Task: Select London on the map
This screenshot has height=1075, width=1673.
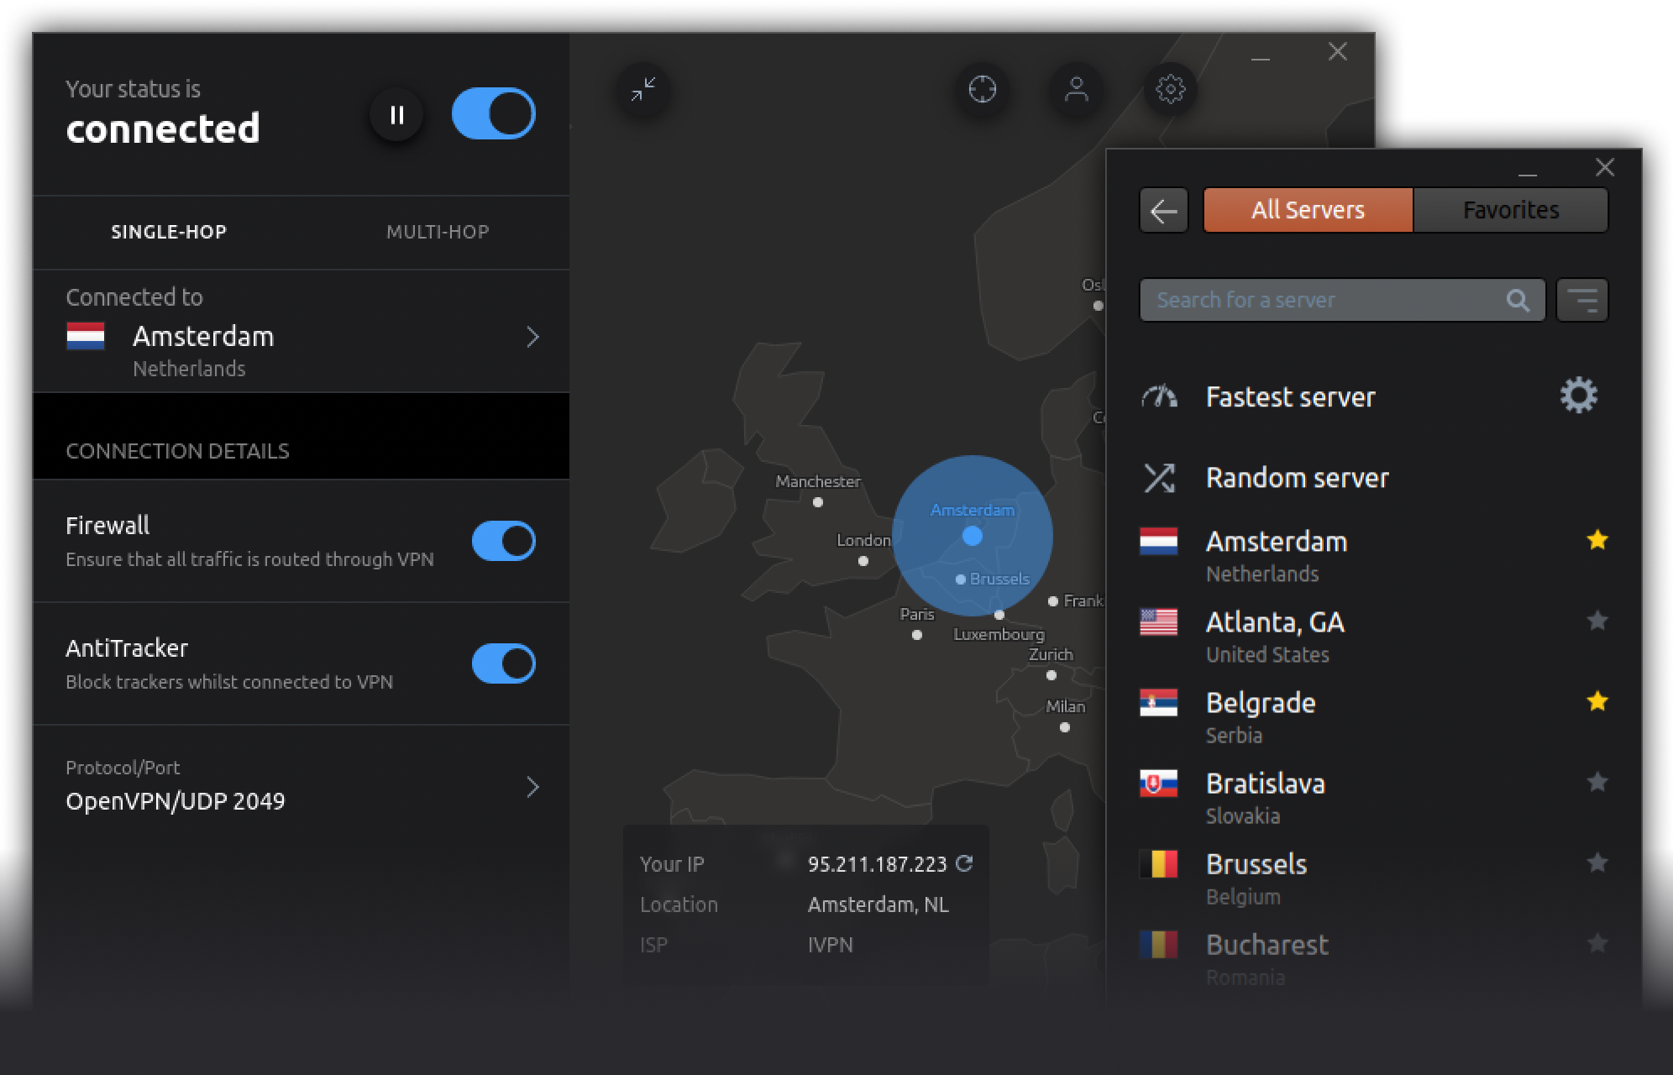Action: [x=863, y=561]
